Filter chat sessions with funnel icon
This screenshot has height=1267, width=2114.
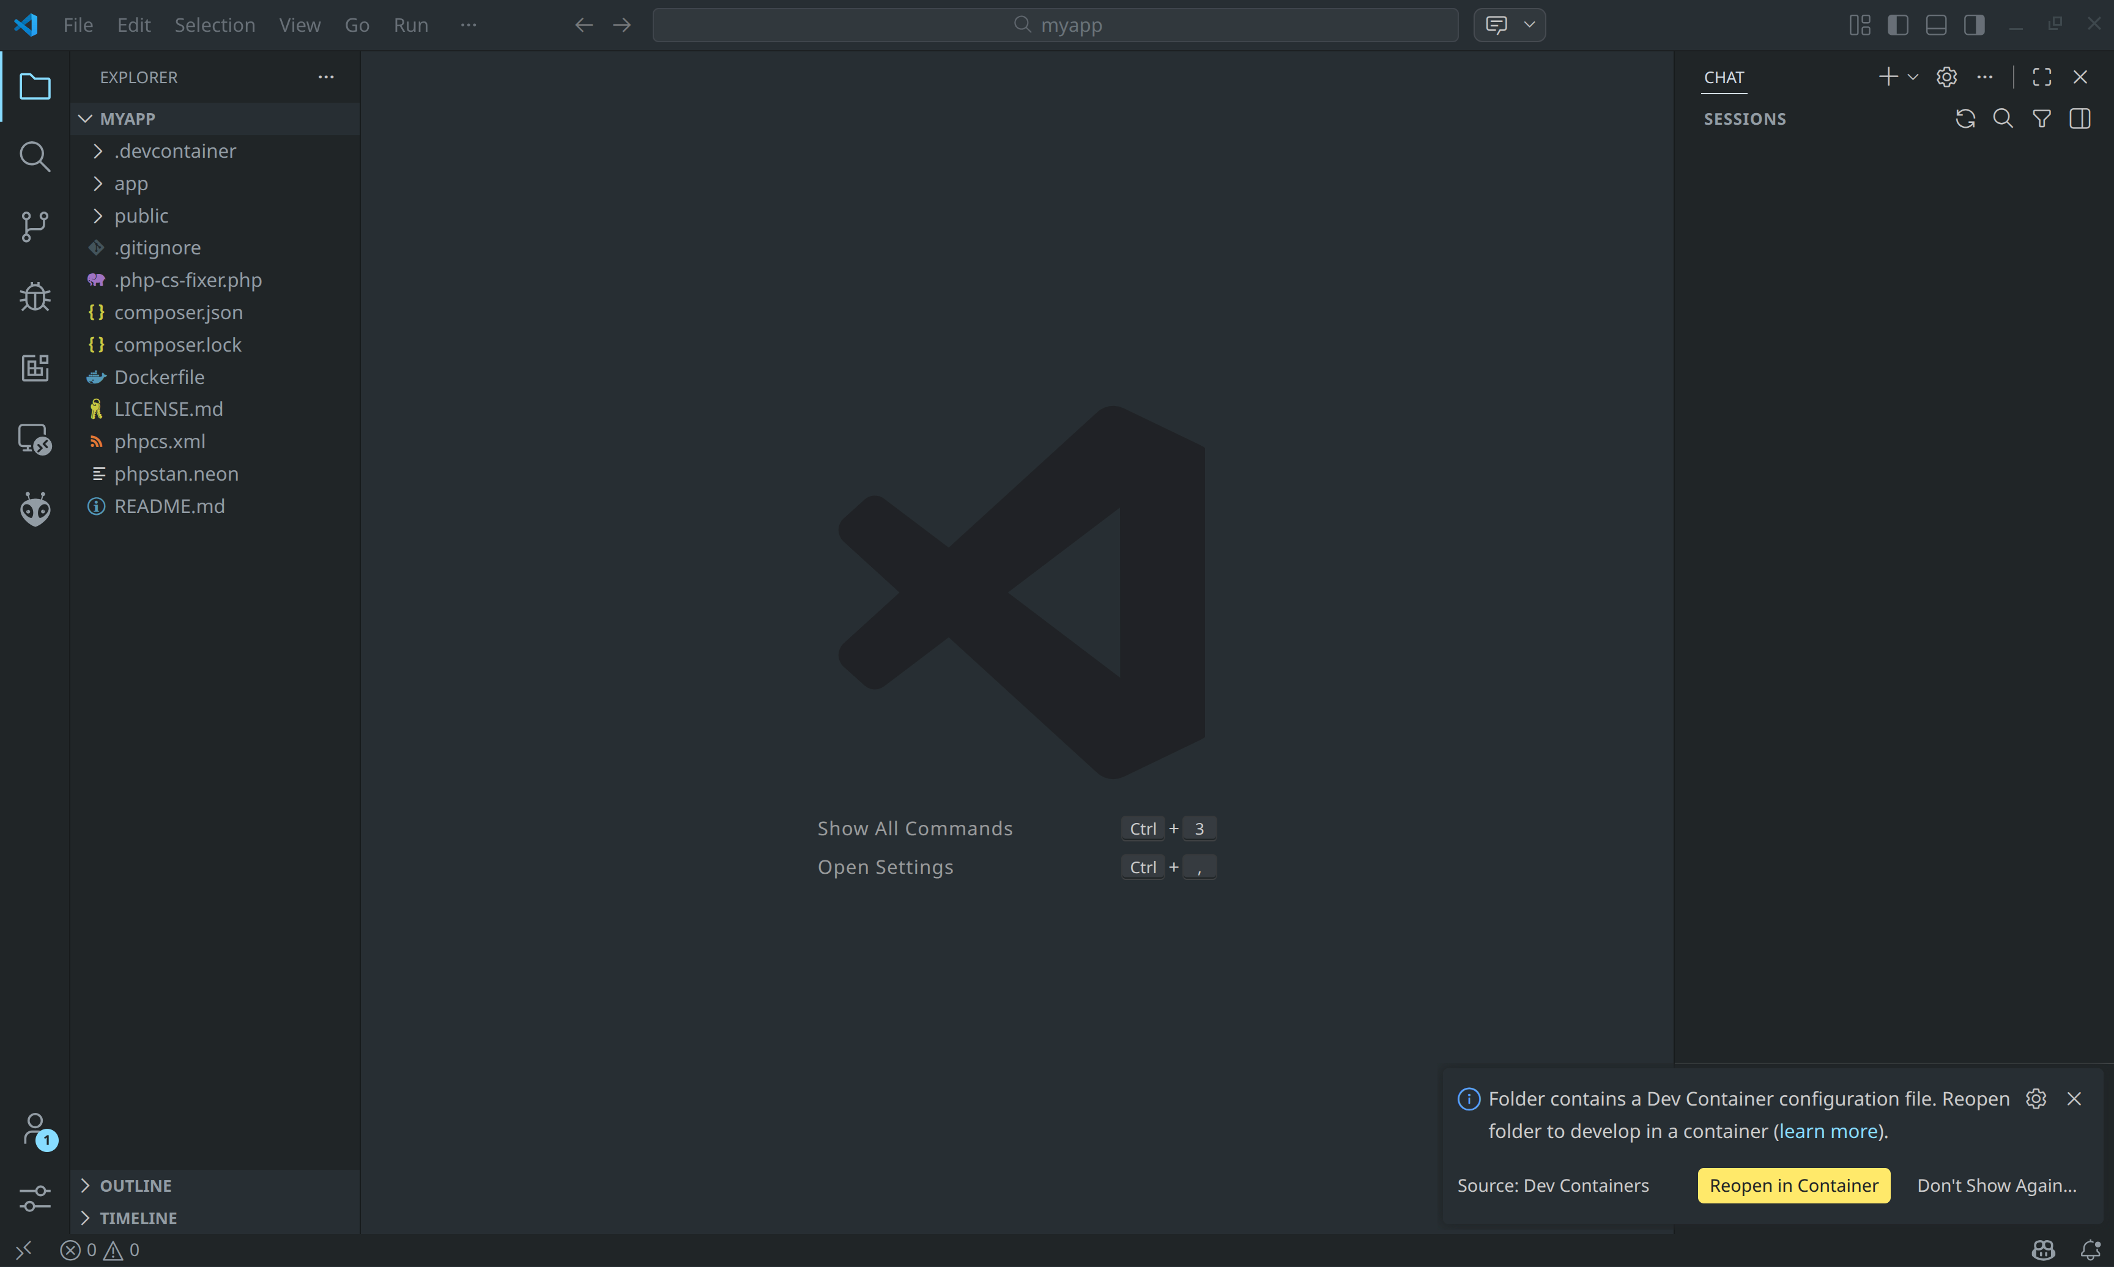pyautogui.click(x=2041, y=119)
